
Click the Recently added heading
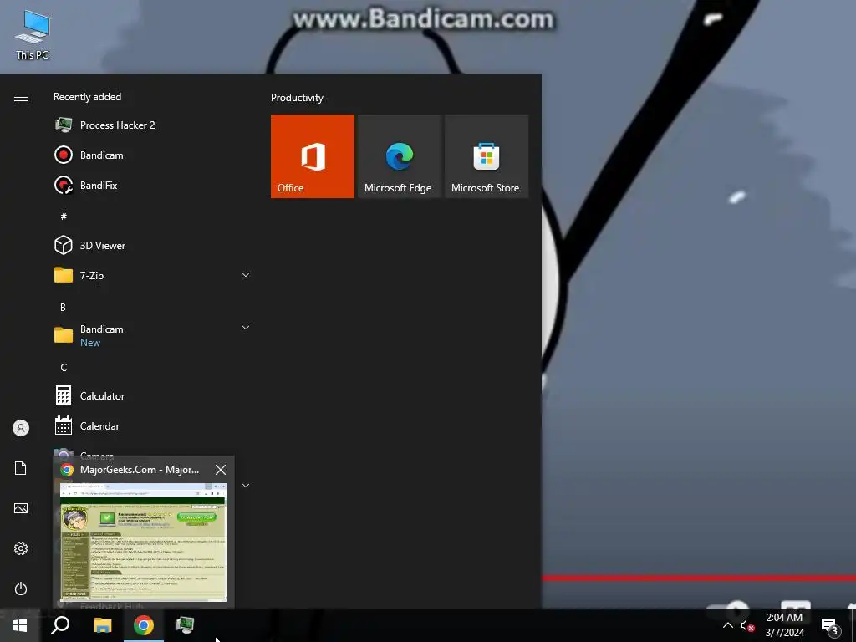pyautogui.click(x=87, y=97)
